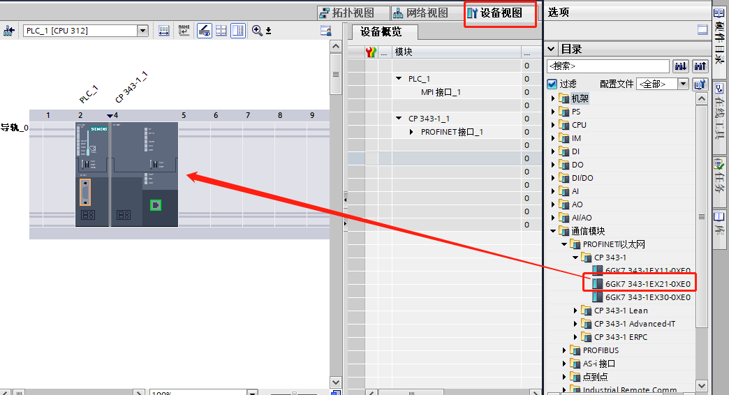729x395 pixels.
Task: Expand the AI folder
Action: click(x=553, y=191)
